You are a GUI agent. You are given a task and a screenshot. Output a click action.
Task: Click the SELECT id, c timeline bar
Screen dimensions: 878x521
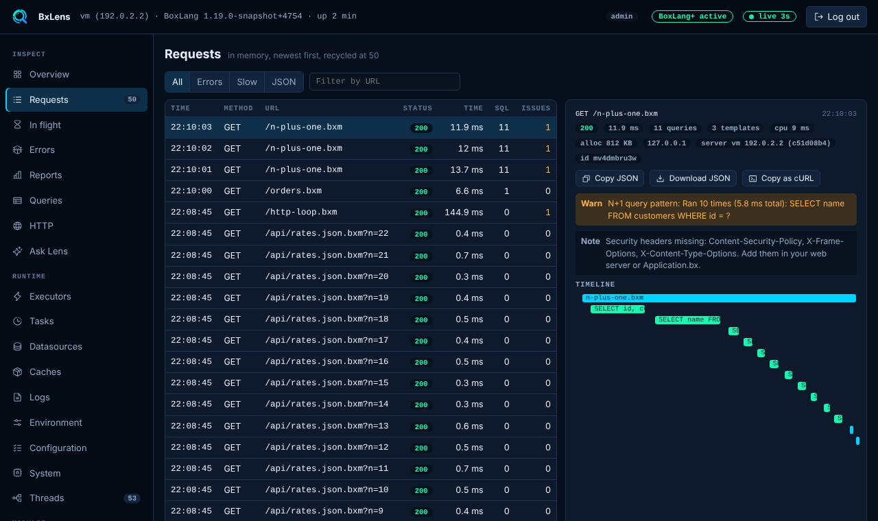pos(617,309)
